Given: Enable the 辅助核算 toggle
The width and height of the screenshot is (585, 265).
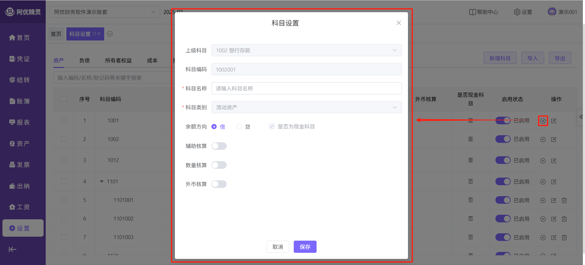Looking at the screenshot, I should [x=219, y=146].
